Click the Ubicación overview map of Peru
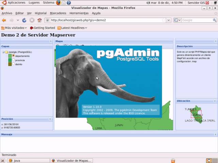Screen dimensions: 218x163 (197, 114)
